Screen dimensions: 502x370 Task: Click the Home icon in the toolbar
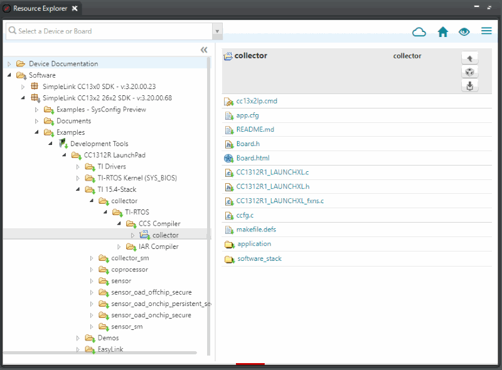pyautogui.click(x=442, y=31)
